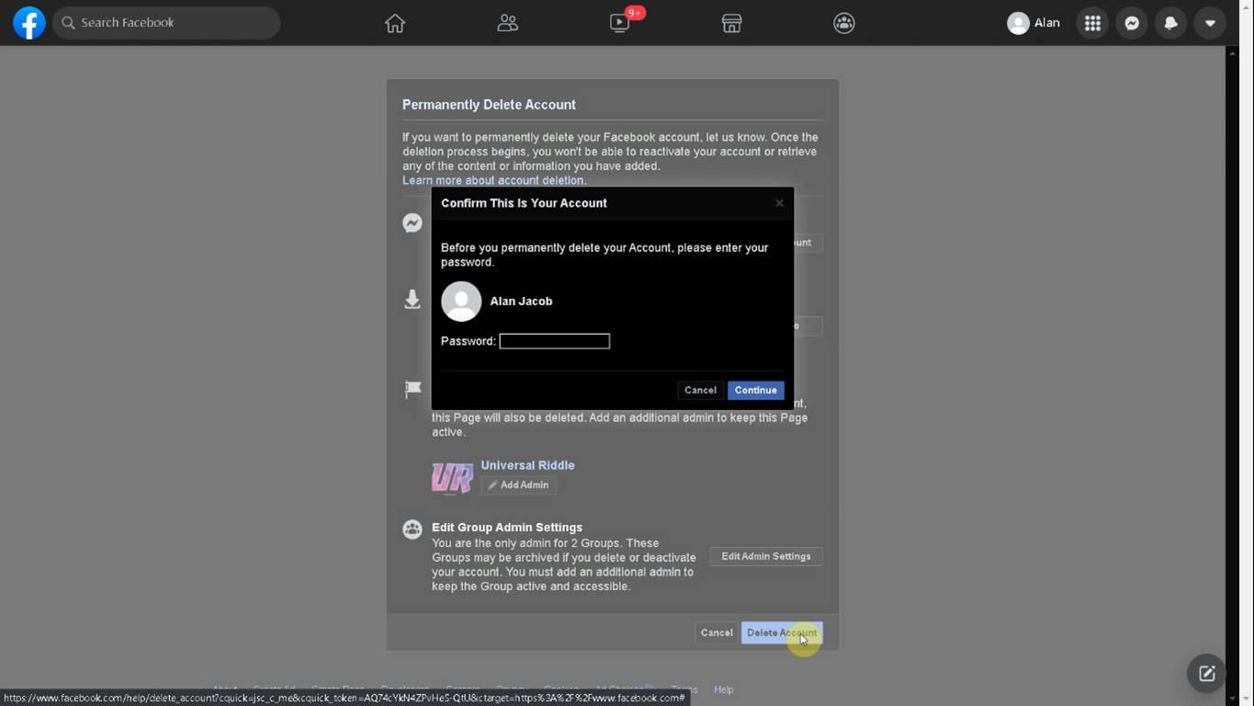Screen dimensions: 1254x706
Task: Select the Alan profile shortcut
Action: (1033, 22)
